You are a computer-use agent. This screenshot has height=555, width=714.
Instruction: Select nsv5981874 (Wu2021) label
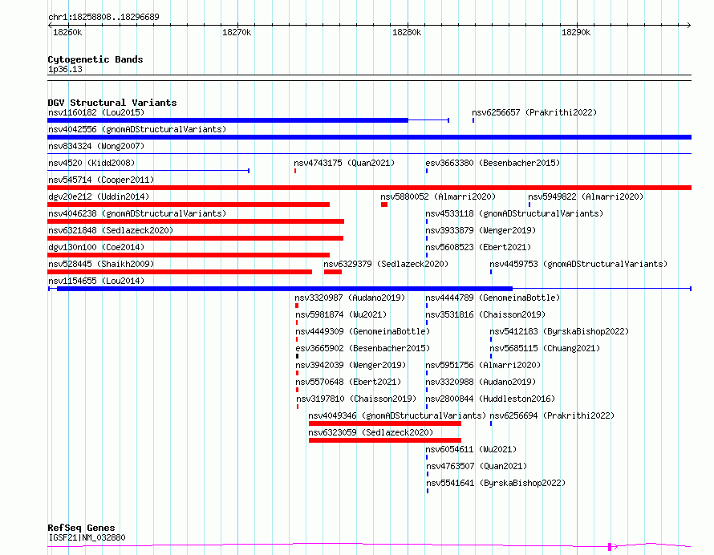(341, 314)
